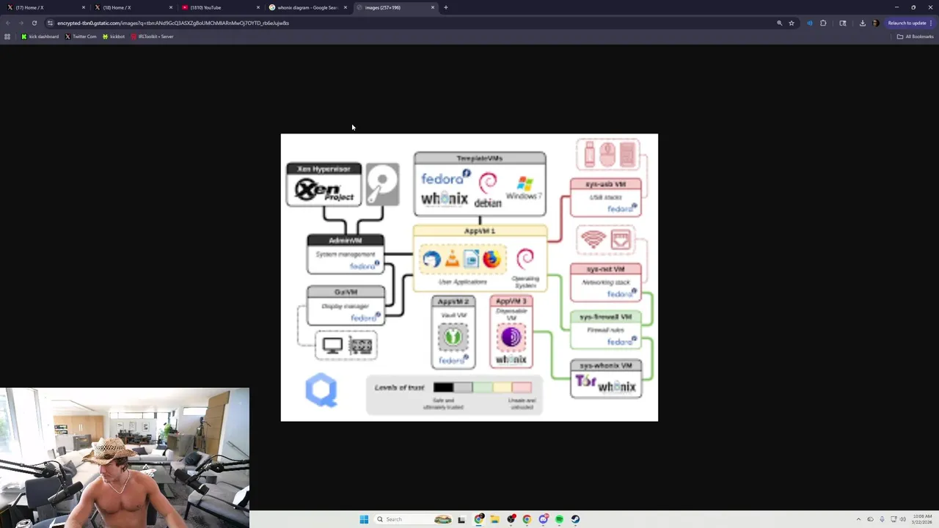
Task: Open IRLToolkit Server bookmark
Action: (x=152, y=37)
